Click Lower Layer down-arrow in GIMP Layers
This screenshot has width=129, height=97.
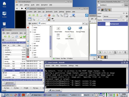110,52
